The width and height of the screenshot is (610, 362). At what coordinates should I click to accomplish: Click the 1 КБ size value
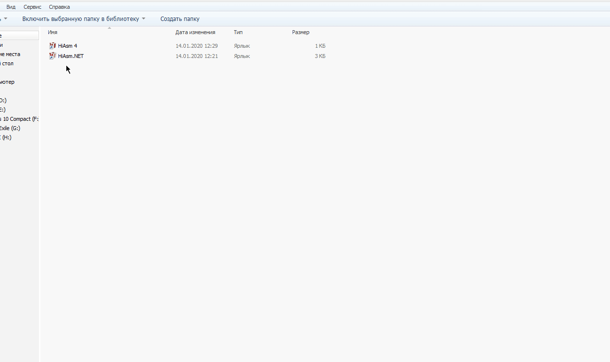pyautogui.click(x=320, y=46)
